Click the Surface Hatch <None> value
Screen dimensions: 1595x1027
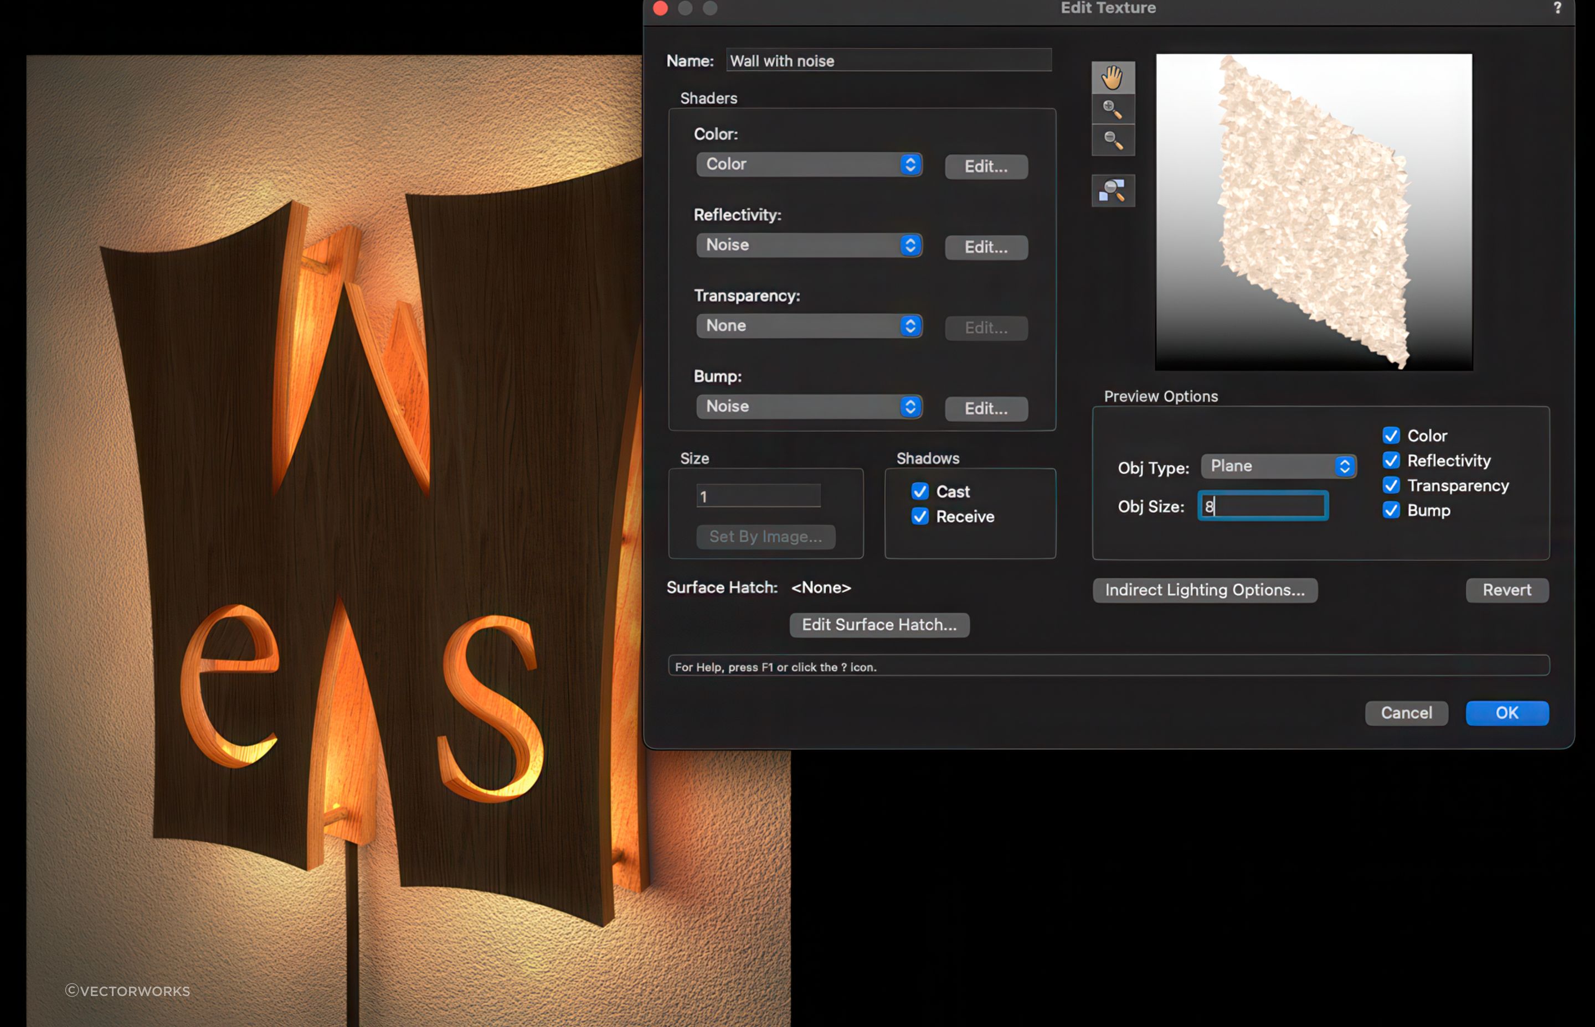pos(821,588)
